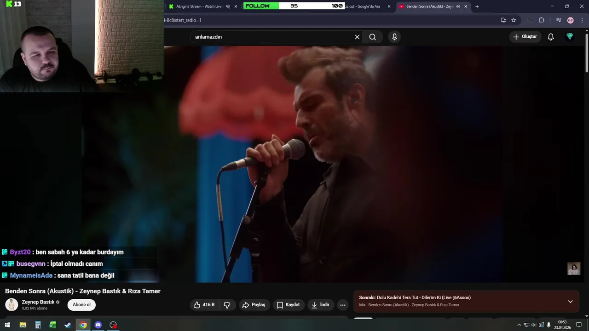Bookmark this page with star icon
Screen dimensions: 589x331
point(514,20)
